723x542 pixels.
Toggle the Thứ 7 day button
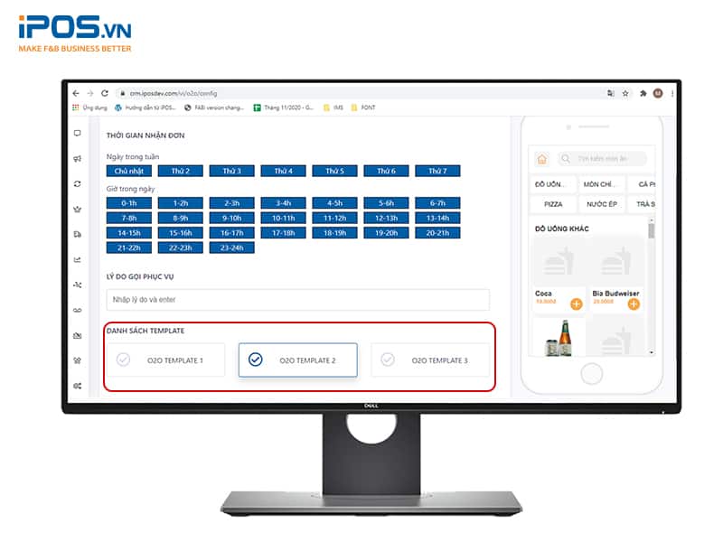point(437,171)
